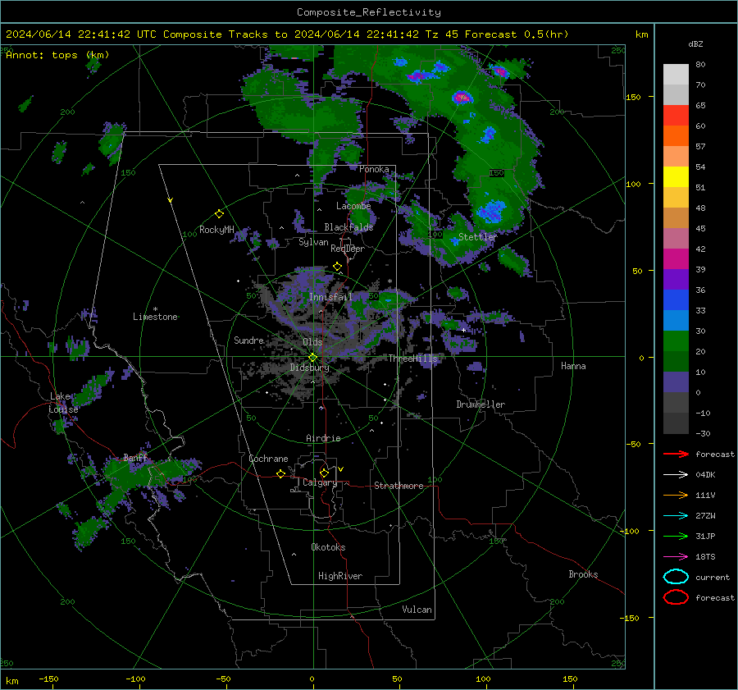Click the red forecast ellipse icon
Viewport: 738px width, 690px height.
(x=676, y=597)
